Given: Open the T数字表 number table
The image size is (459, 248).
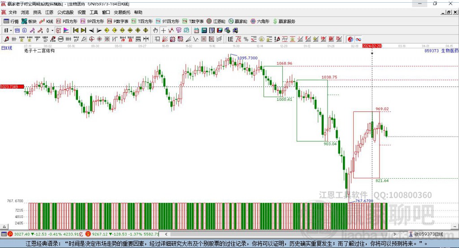Looking at the screenshot, I should [x=193, y=21].
